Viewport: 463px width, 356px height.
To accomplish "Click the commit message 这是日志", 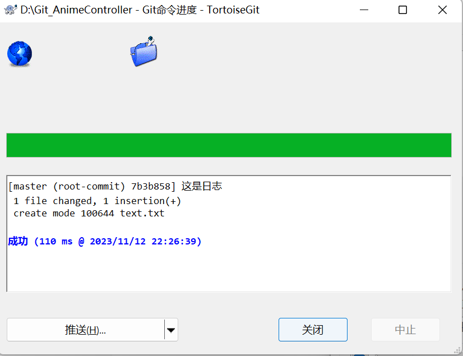I will (202, 186).
